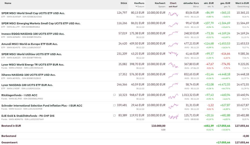The width and height of the screenshot is (250, 145).
Task: Sort by the Stück column header
Action: pyautogui.click(x=123, y=3)
